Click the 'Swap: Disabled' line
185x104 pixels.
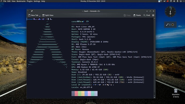pyautogui.click(x=79, y=72)
